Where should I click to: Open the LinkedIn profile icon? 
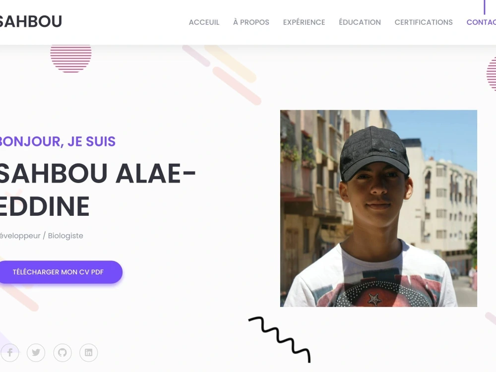tap(89, 352)
